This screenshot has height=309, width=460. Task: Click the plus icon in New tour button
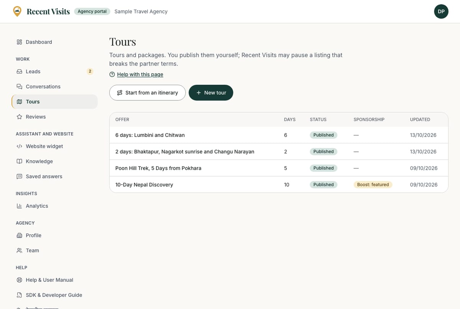[x=199, y=93]
